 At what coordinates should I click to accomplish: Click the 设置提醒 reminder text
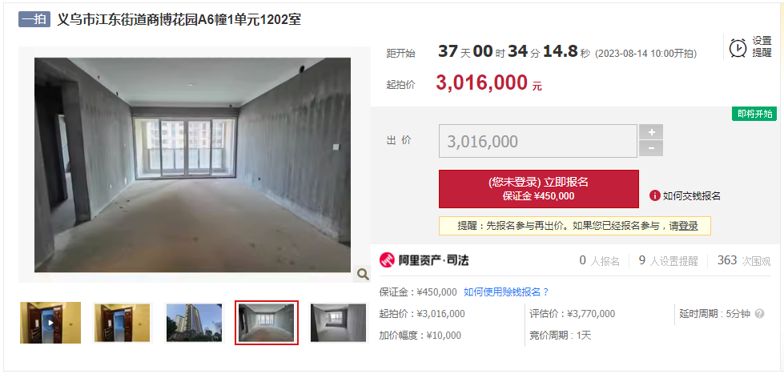(762, 47)
